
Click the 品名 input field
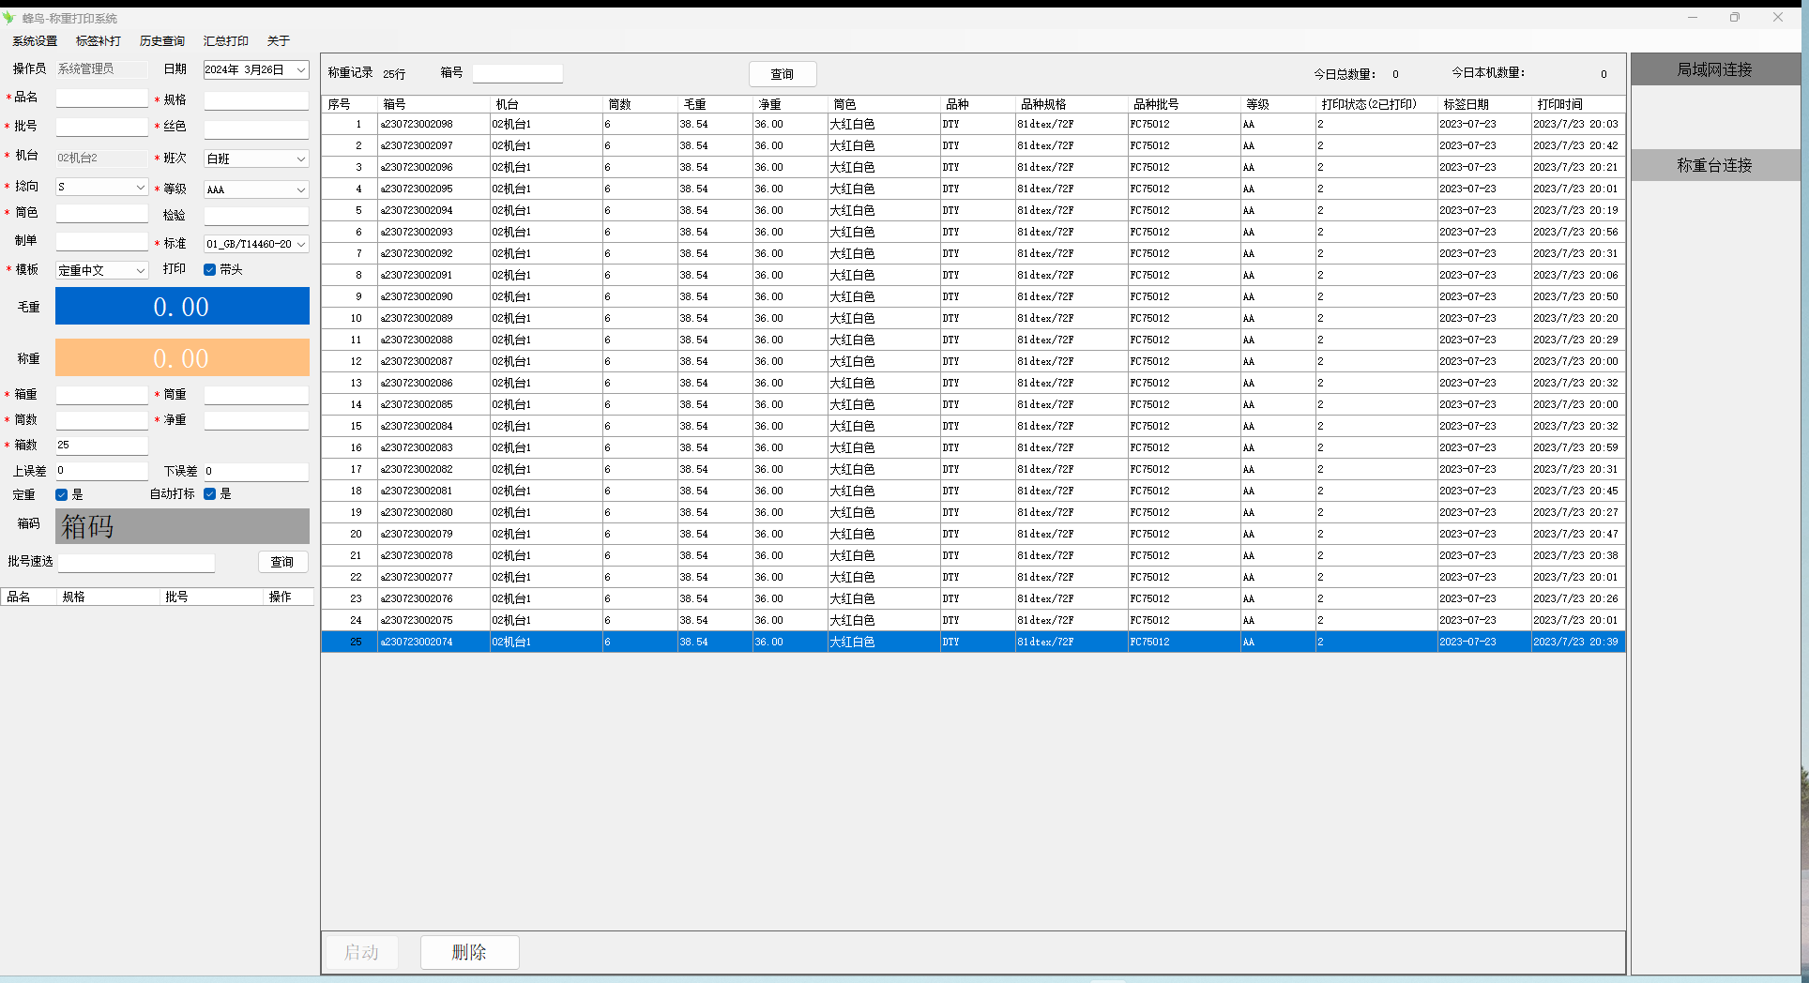(x=101, y=98)
